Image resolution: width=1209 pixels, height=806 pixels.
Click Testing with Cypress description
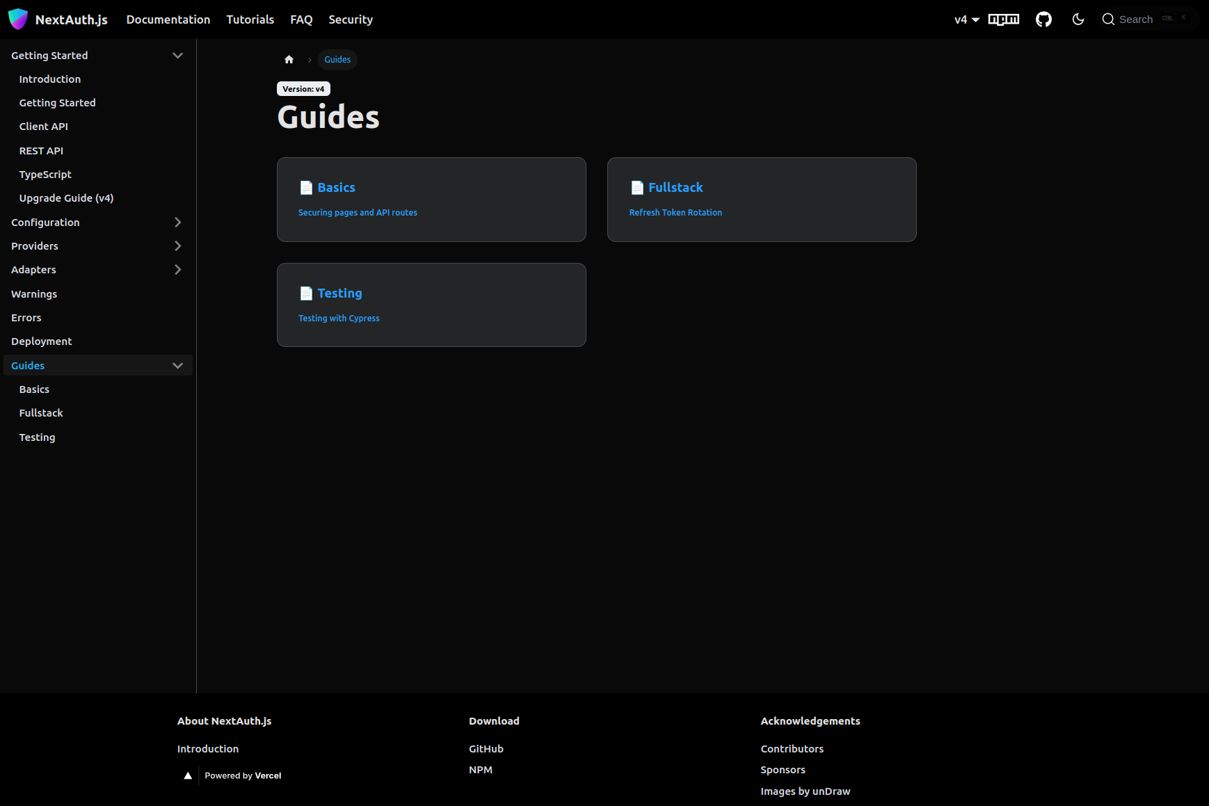[339, 319]
